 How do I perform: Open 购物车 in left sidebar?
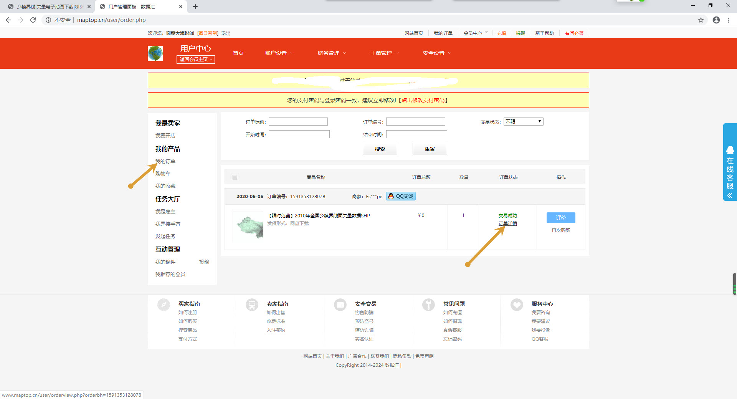[x=163, y=174]
